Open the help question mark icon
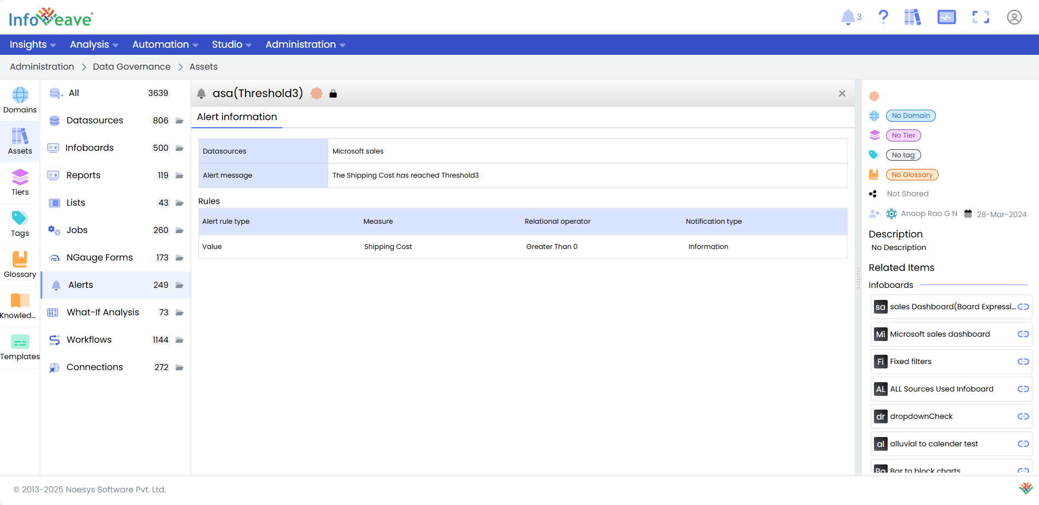Viewport: 1039px width, 505px height. (883, 17)
